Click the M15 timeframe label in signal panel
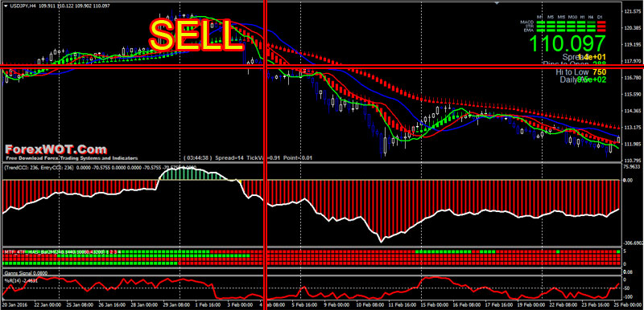This screenshot has width=644, height=310. coord(561,17)
